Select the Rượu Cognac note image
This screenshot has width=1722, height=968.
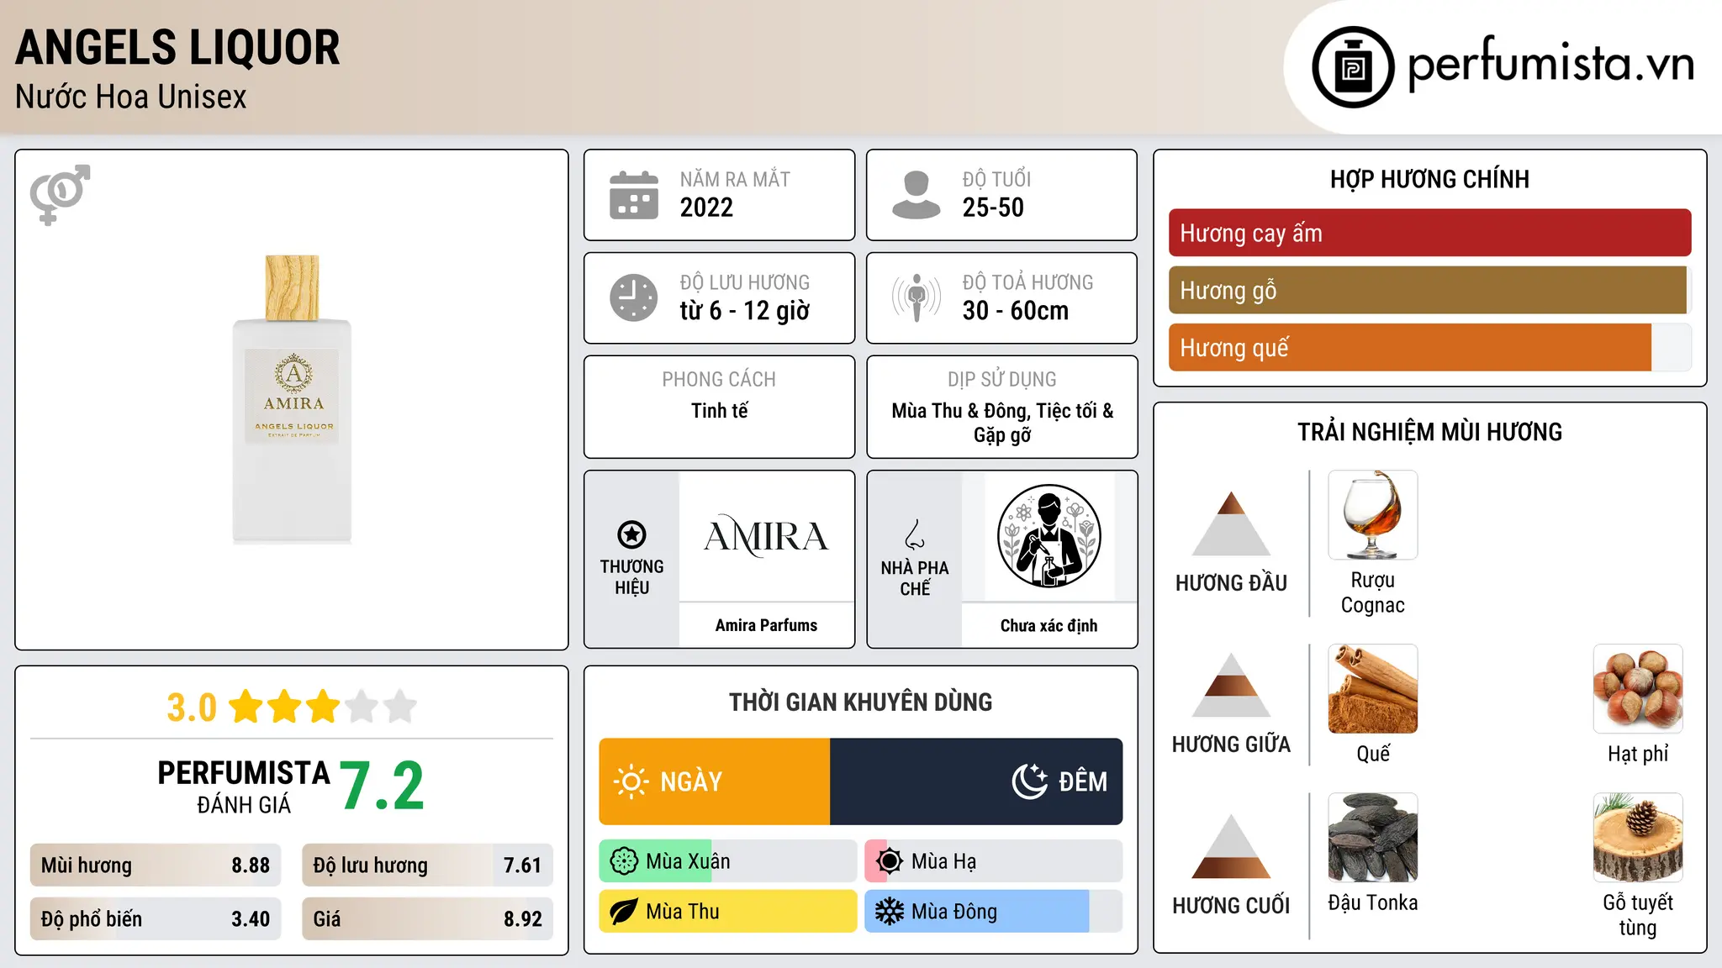(1372, 515)
